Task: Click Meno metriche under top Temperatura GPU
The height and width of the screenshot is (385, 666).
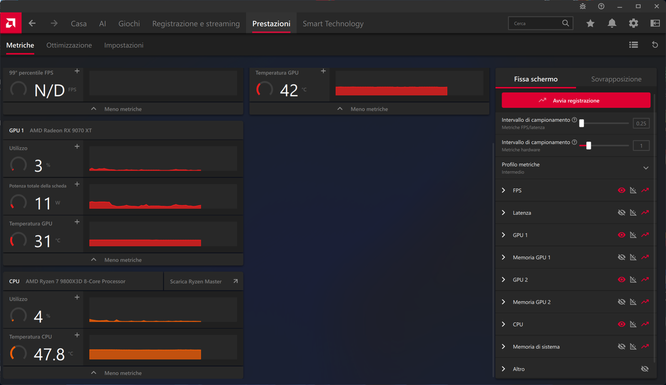Action: 369,109
